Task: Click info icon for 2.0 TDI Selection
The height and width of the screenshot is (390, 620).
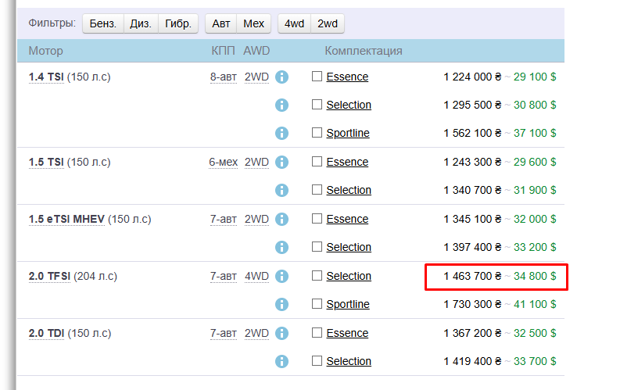Action: pyautogui.click(x=282, y=361)
